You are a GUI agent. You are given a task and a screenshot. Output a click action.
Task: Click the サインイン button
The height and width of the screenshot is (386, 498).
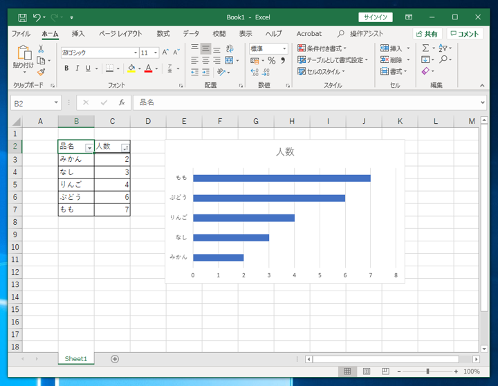[x=376, y=17]
